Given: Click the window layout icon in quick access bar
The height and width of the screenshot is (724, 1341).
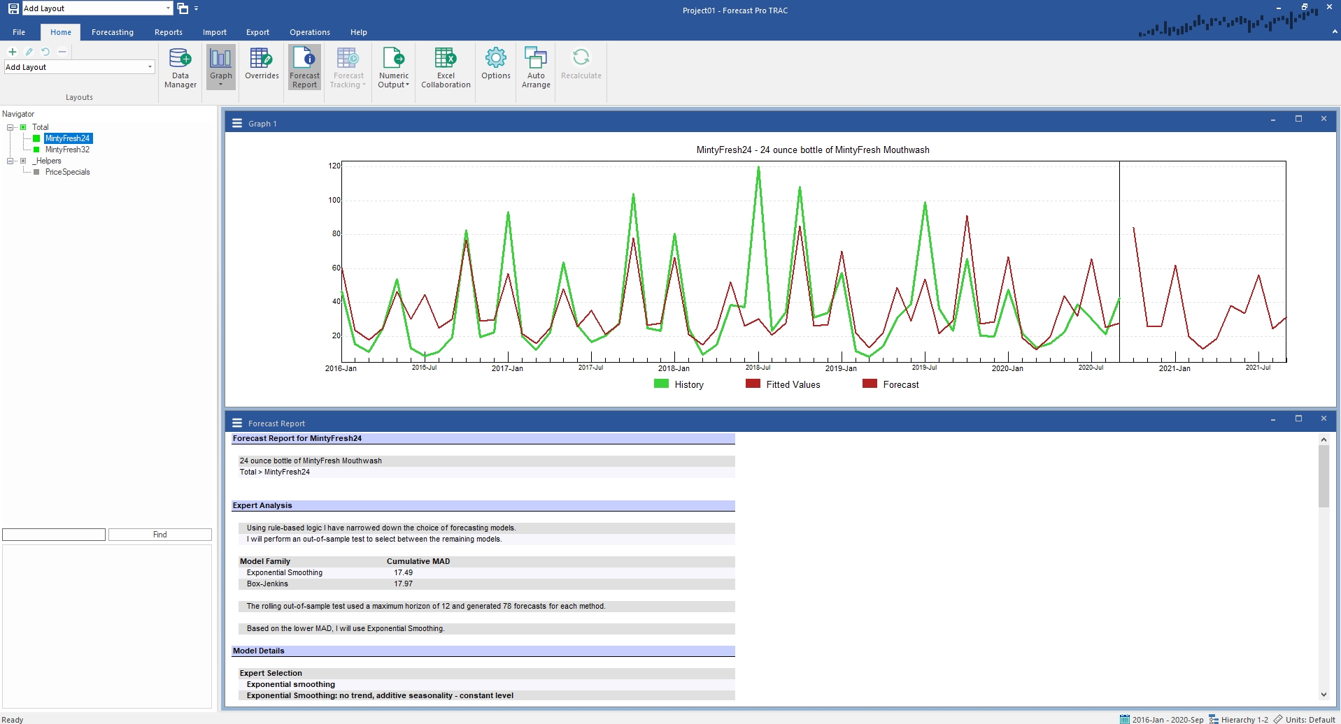Looking at the screenshot, I should pyautogui.click(x=183, y=8).
